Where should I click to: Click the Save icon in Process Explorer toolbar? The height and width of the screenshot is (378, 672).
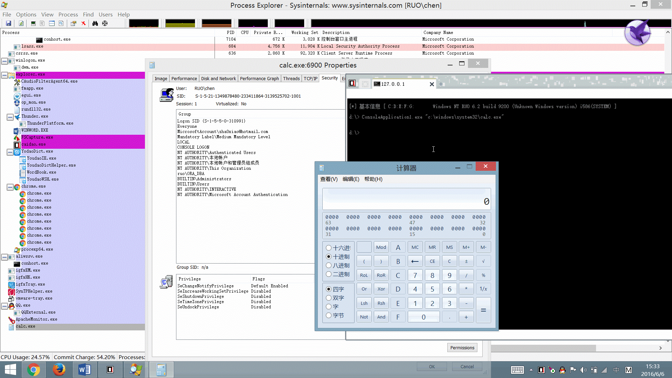coord(8,23)
